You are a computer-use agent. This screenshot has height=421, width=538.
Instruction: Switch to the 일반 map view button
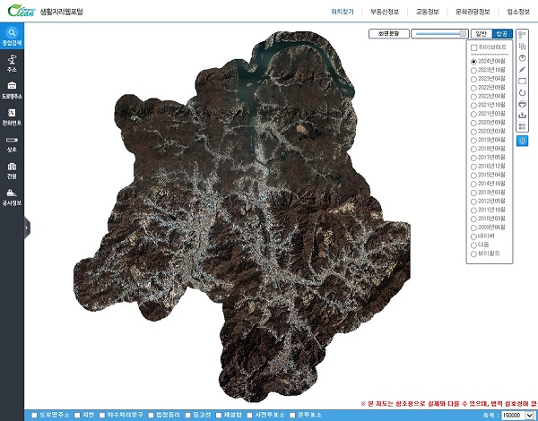tap(482, 34)
